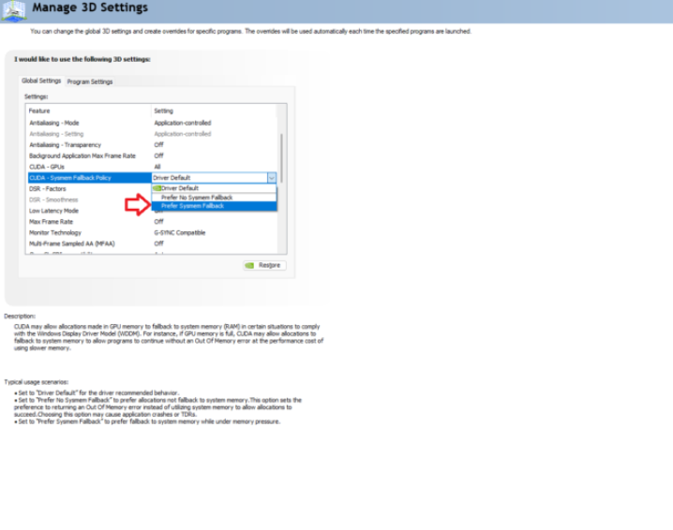Collapse the CUDA Sysmem Fallback Policy dropdown arrow

(272, 178)
